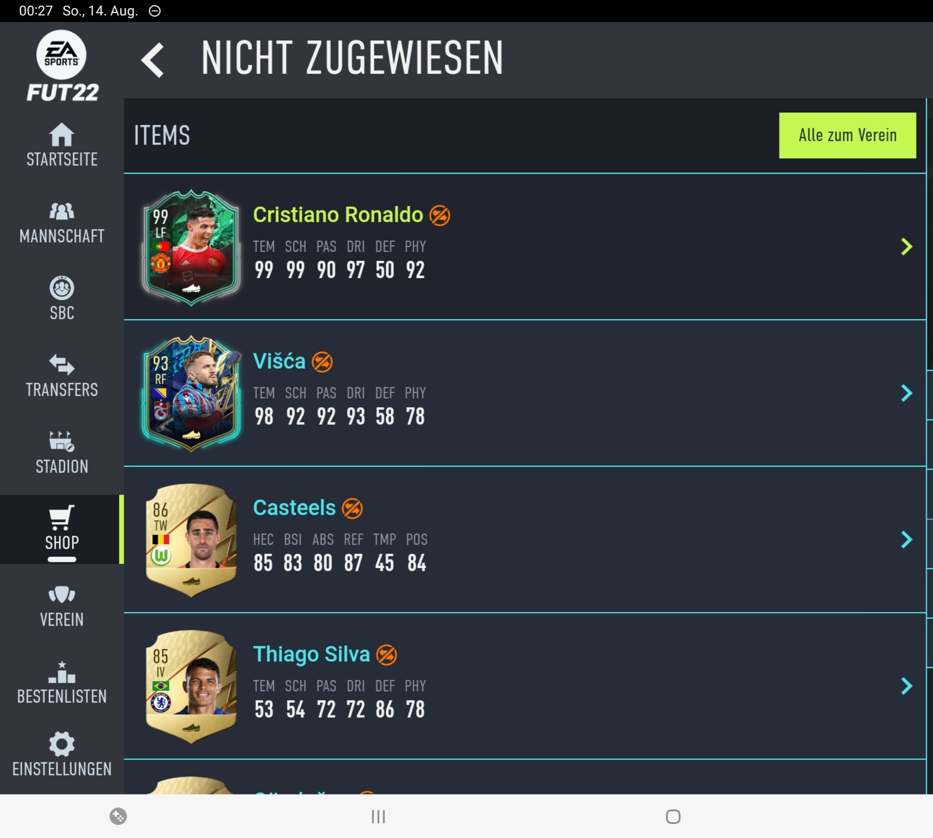This screenshot has height=838, width=933.
Task: Go to the SBC section icon
Action: pyautogui.click(x=62, y=288)
